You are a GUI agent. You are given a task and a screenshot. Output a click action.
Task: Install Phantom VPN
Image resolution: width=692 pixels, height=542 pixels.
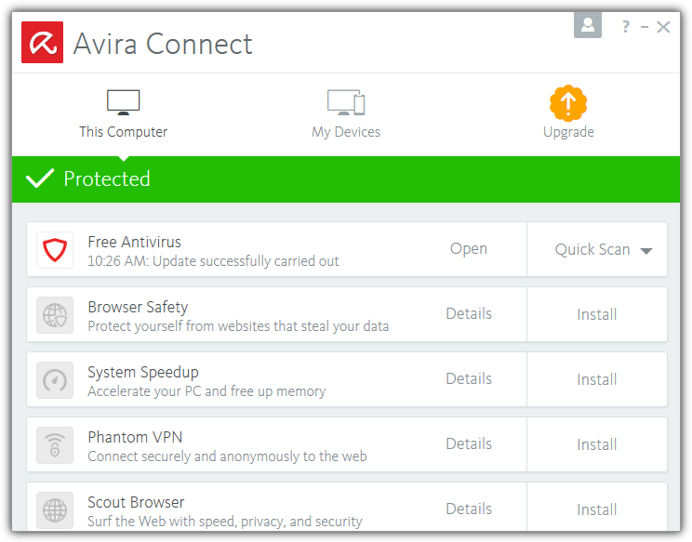click(596, 444)
